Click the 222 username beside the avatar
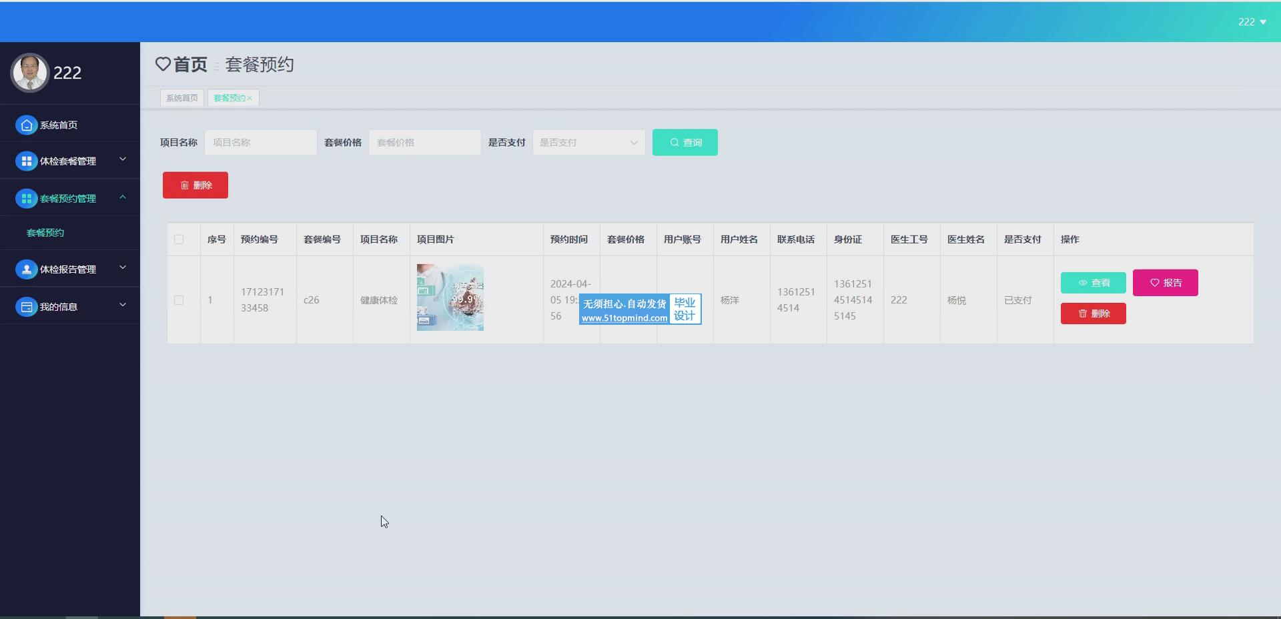This screenshot has width=1281, height=619. 67,73
